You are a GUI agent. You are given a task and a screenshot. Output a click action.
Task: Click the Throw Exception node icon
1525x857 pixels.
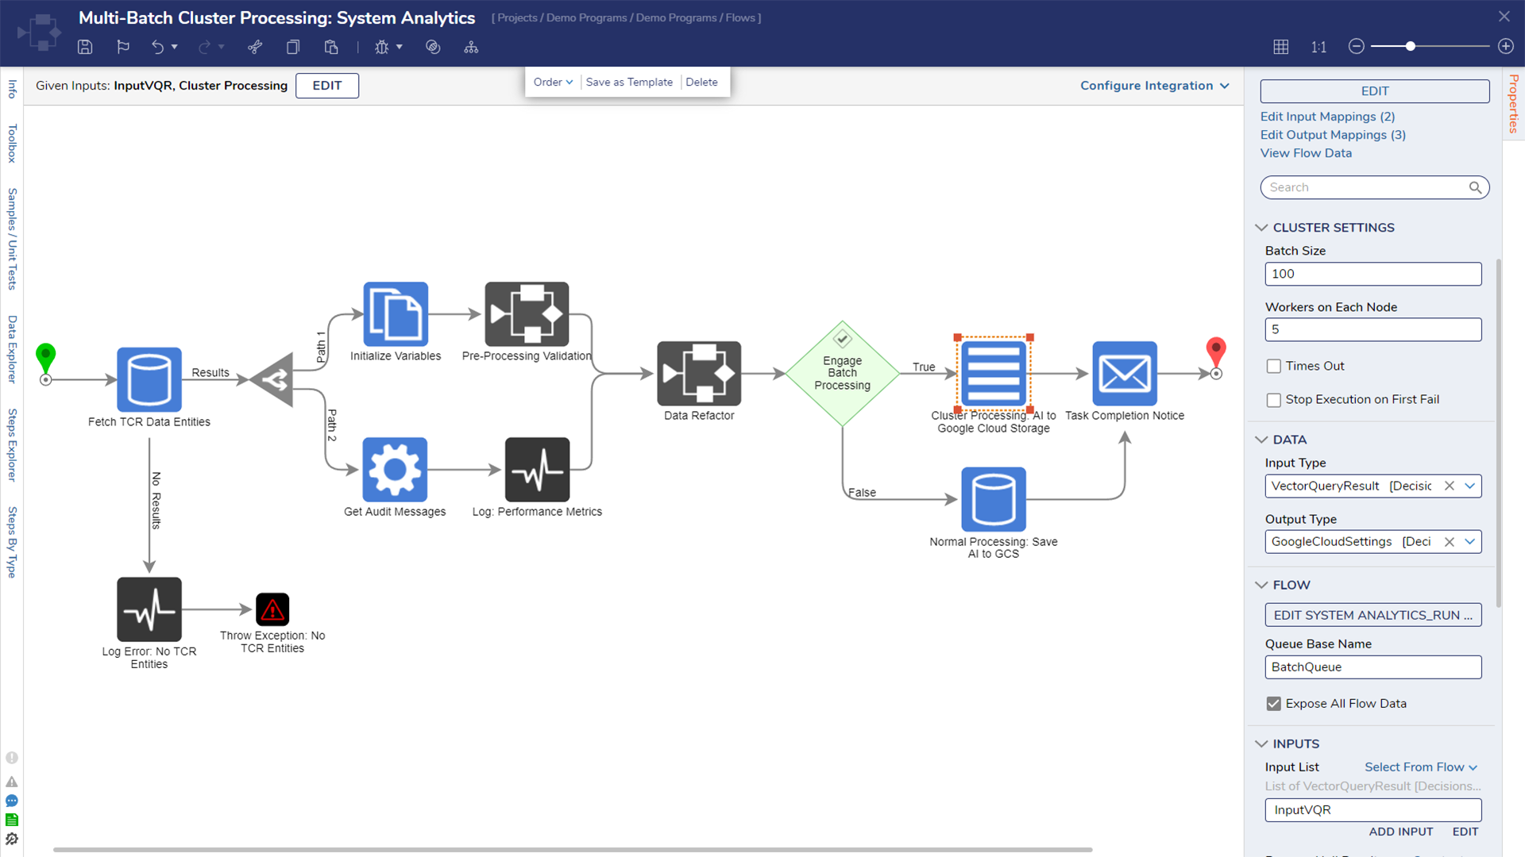coord(272,609)
